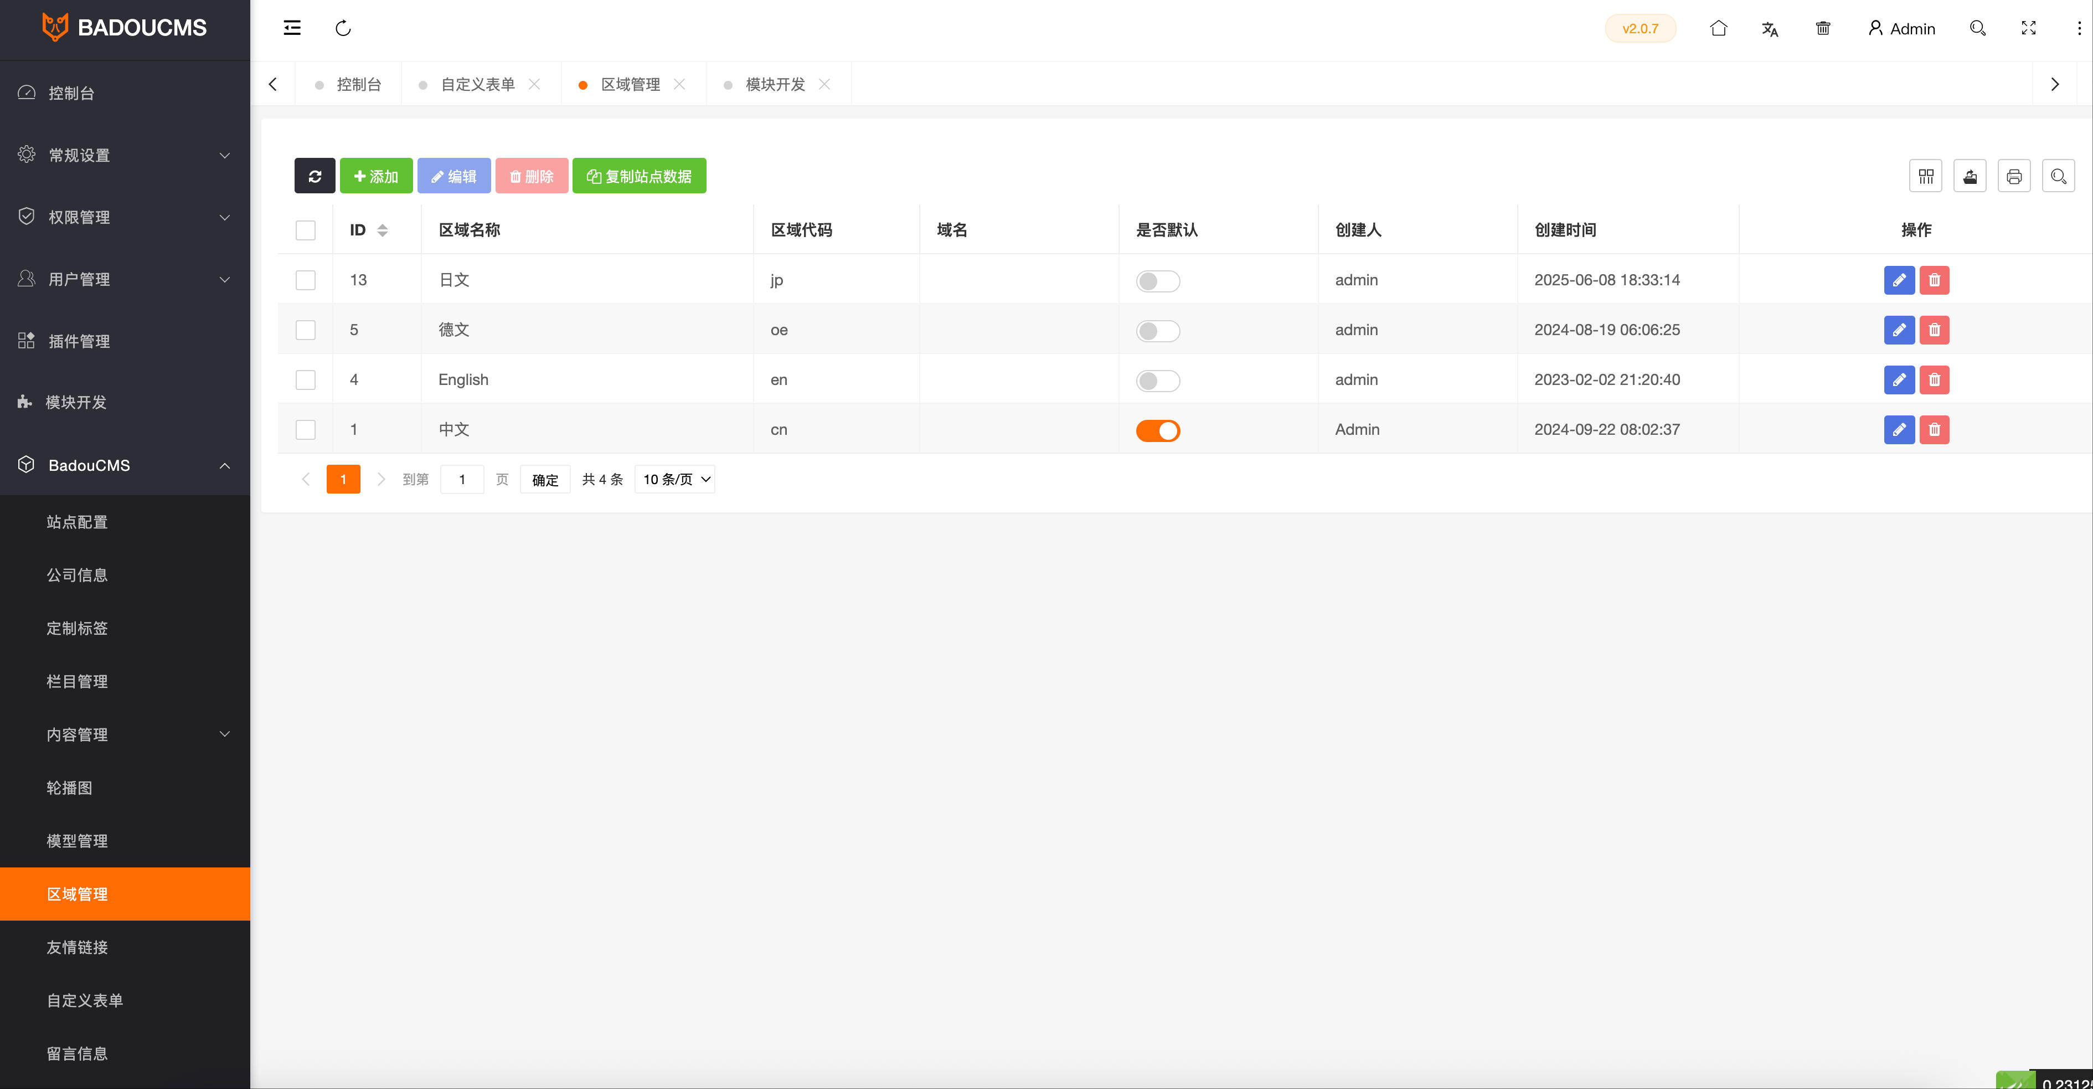Viewport: 2093px width, 1089px height.
Task: Clear cache with the trash icon in header
Action: pyautogui.click(x=1822, y=28)
